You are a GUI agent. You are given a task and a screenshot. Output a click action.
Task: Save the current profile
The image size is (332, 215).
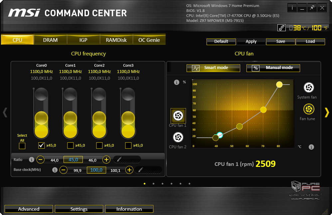point(281,41)
